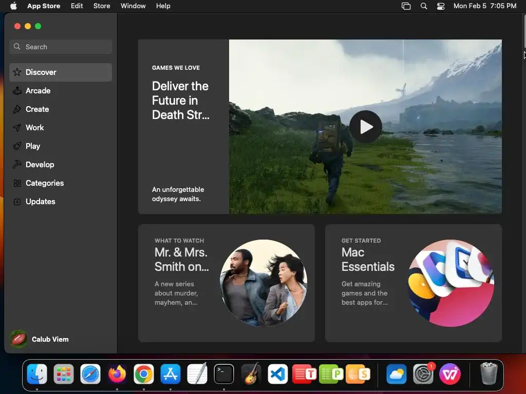Screen dimensions: 526x394
Task: Open TextEdit from the Dock
Action: [197, 374]
